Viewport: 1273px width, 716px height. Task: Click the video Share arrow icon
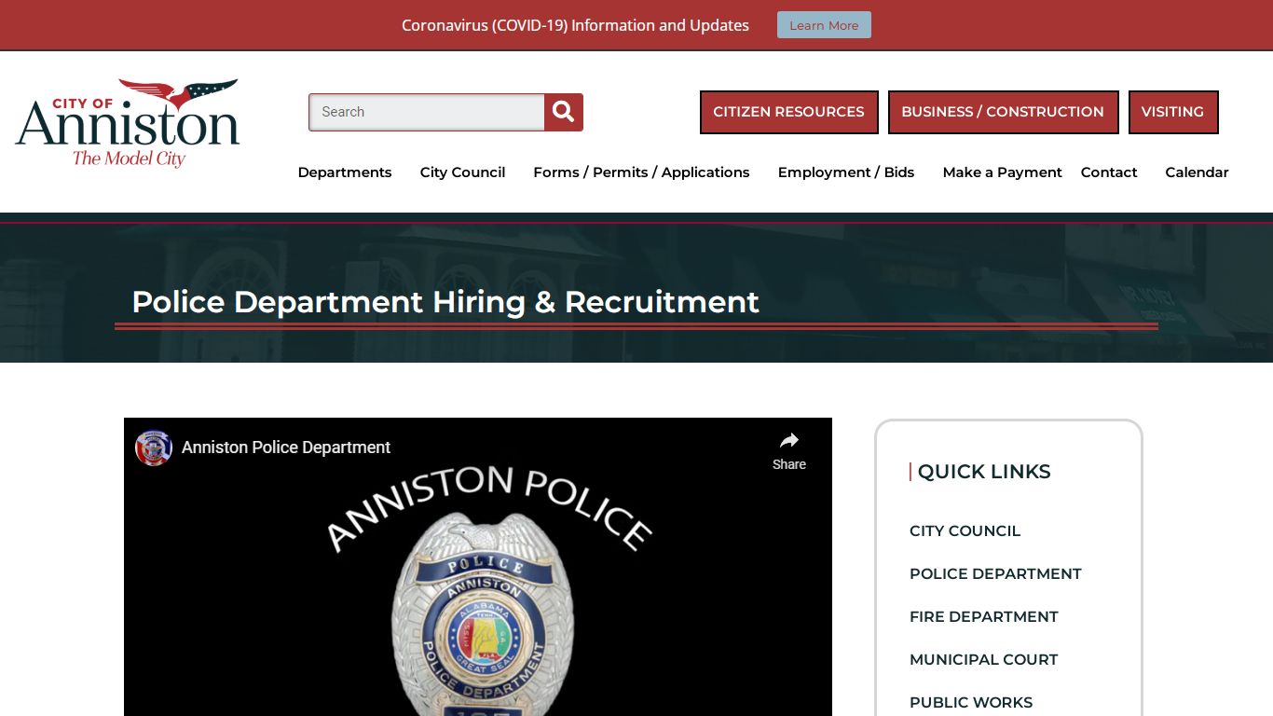[789, 441]
